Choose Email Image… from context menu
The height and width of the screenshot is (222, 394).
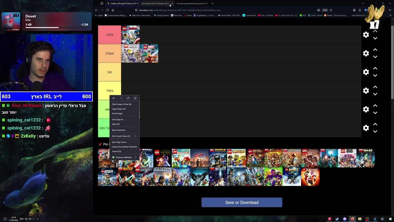coord(124,113)
